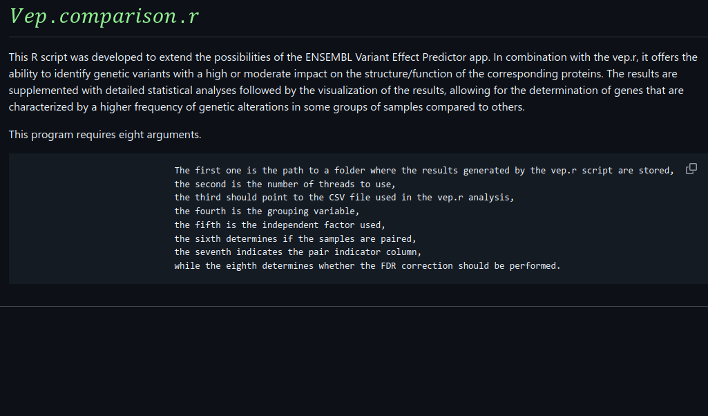Click the code line about FDR correction
The height and width of the screenshot is (416, 708).
pyautogui.click(x=367, y=265)
